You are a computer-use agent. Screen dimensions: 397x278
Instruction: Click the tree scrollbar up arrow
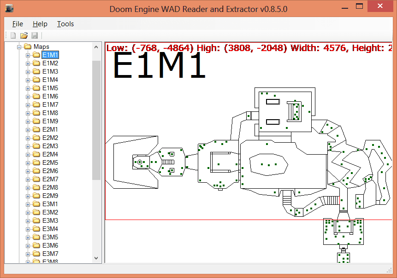[96, 47]
